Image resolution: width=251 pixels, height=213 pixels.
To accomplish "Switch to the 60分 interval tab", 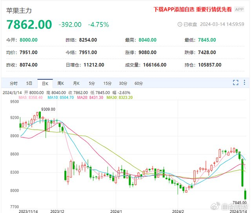I will 139,83.
